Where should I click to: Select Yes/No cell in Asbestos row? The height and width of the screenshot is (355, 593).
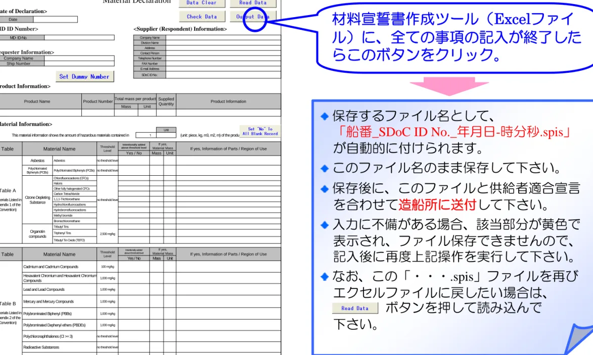134,161
